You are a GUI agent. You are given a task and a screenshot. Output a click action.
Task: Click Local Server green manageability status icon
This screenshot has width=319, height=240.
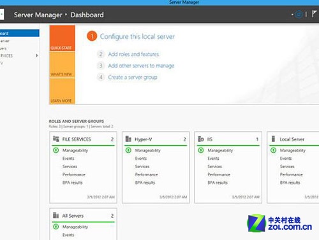[x=274, y=150]
